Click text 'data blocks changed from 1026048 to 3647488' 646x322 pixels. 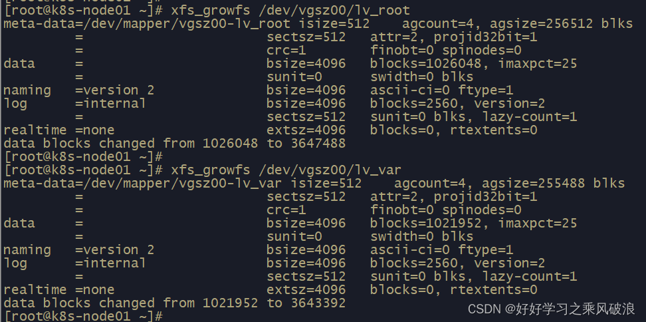[x=174, y=144]
